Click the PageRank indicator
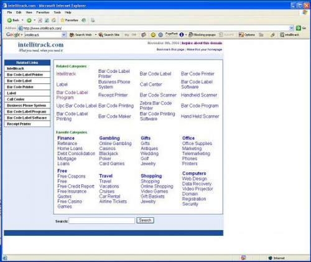The width and height of the screenshot is (311, 262). pyautogui.click(x=172, y=34)
